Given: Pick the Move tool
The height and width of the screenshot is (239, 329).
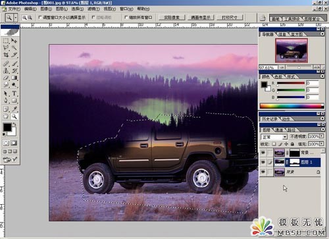Looking at the screenshot, I should click(14, 41).
